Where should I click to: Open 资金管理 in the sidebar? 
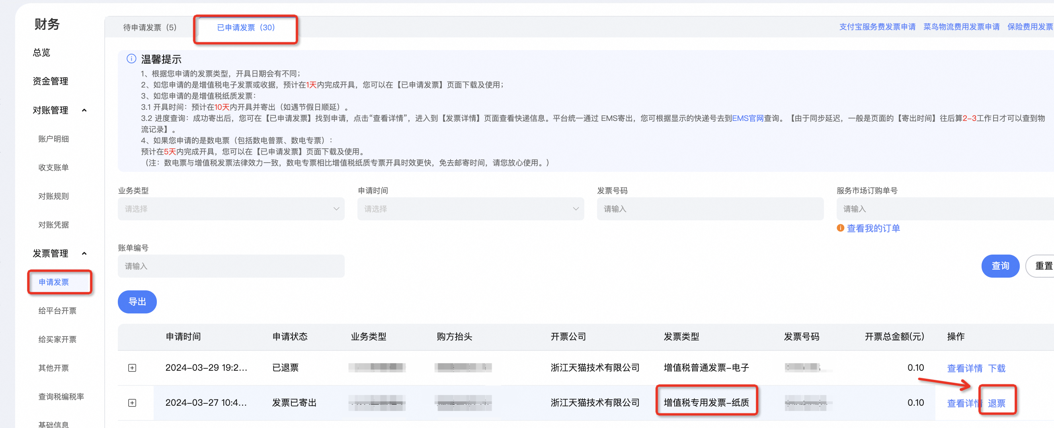click(x=50, y=82)
